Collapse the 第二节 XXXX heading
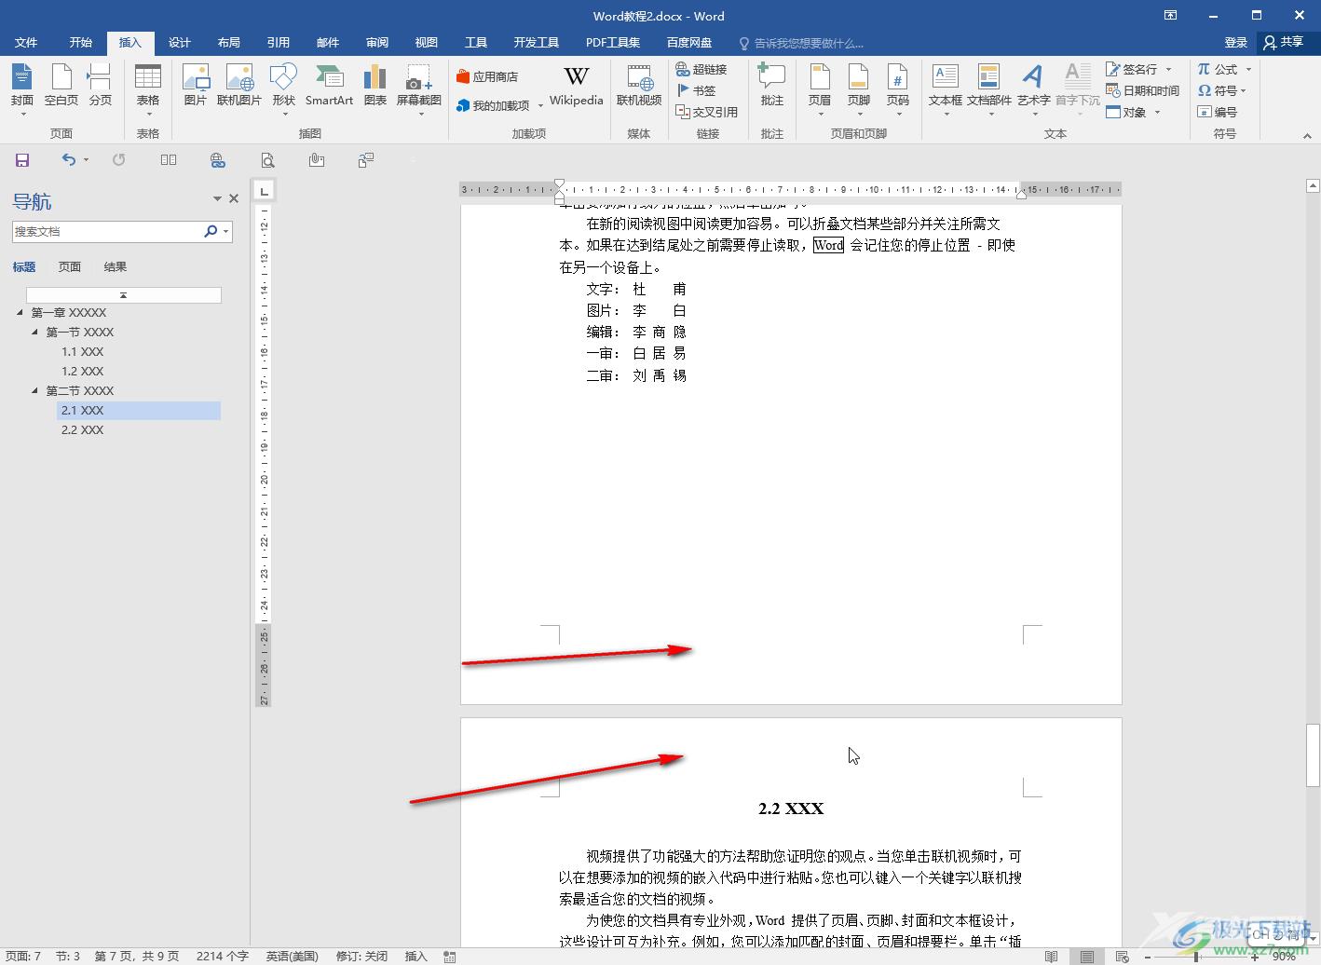This screenshot has width=1321, height=965. coord(35,390)
